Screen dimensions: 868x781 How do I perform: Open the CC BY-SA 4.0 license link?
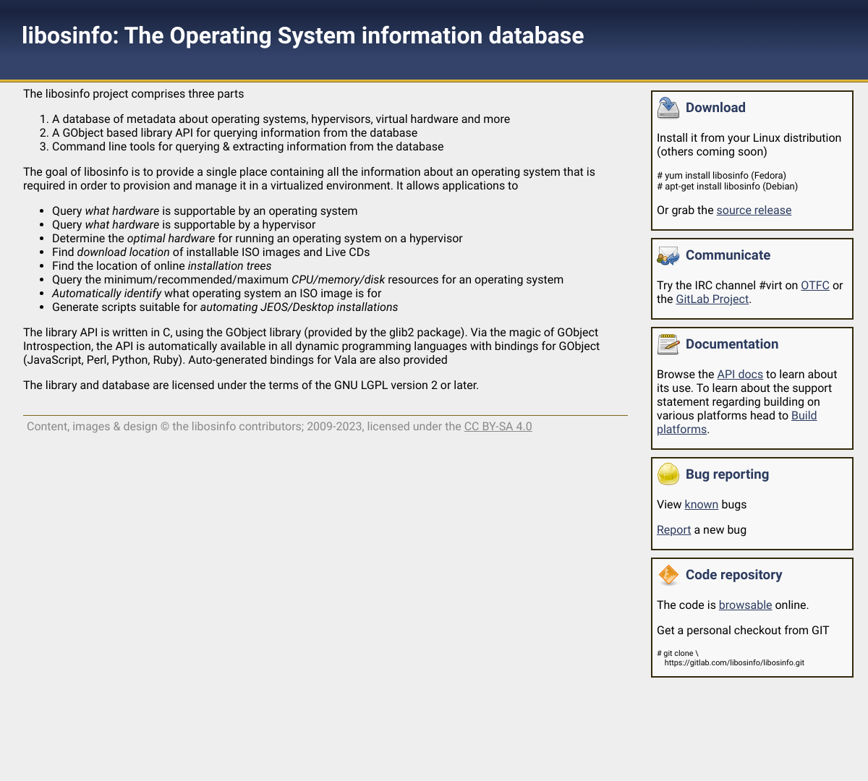(x=498, y=427)
